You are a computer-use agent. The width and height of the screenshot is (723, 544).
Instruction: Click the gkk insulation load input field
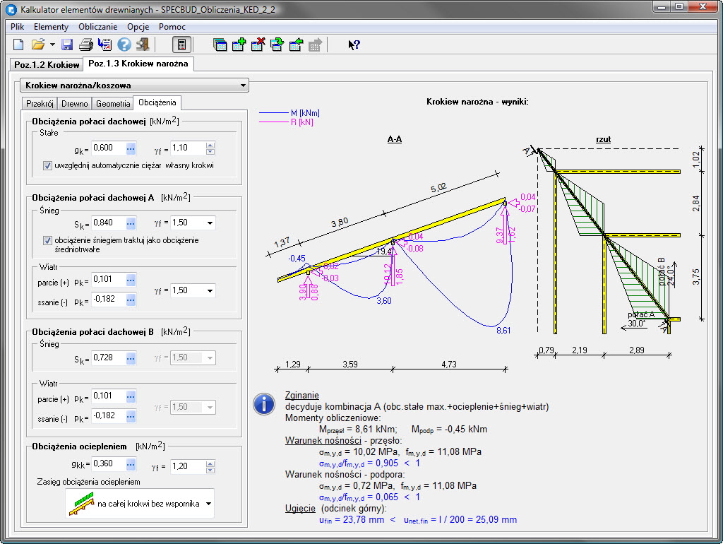[108, 465]
